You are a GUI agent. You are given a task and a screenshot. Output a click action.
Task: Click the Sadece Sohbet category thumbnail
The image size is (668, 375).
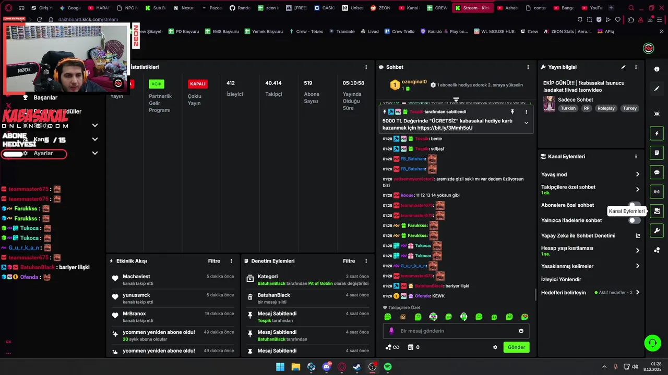(549, 104)
